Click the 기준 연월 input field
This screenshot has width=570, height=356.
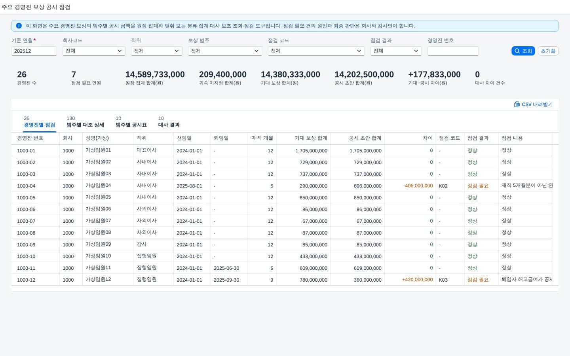pyautogui.click(x=34, y=51)
